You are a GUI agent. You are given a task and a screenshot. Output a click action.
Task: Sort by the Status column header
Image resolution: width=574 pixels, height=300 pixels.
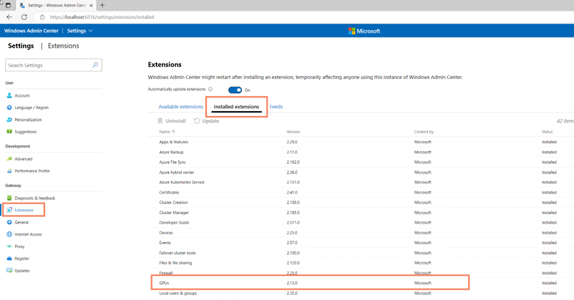pyautogui.click(x=547, y=132)
